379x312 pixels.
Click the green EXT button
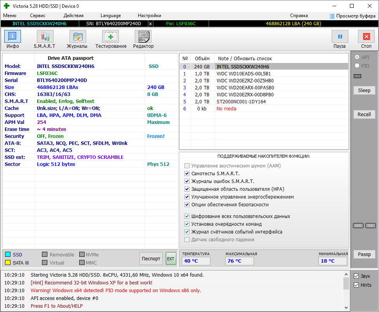[170, 258]
